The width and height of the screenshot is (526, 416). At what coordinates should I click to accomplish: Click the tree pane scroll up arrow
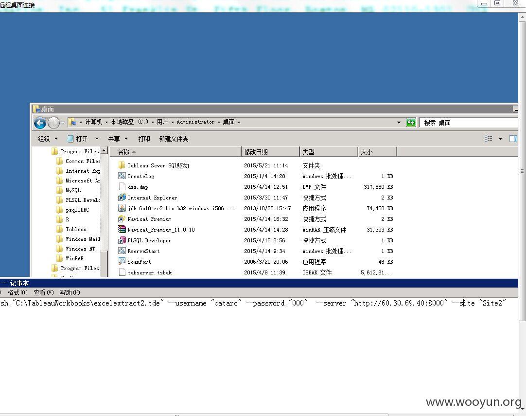click(x=104, y=150)
